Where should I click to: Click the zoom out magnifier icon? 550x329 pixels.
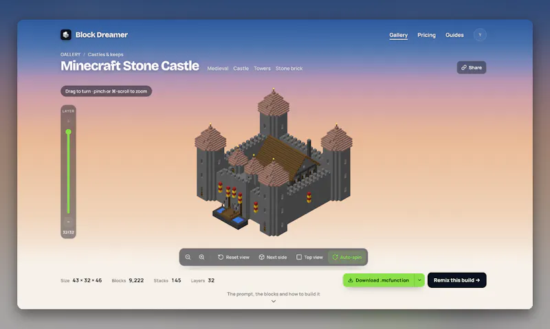point(188,257)
